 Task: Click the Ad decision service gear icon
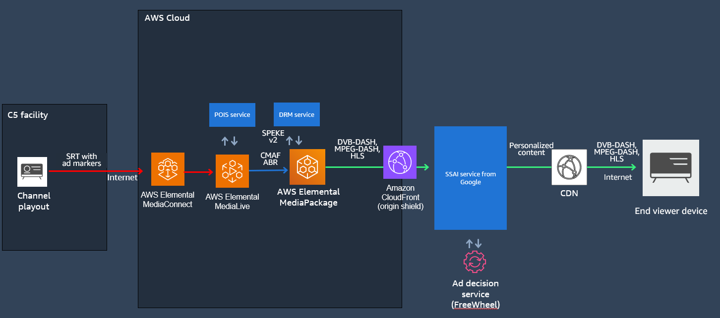475,262
